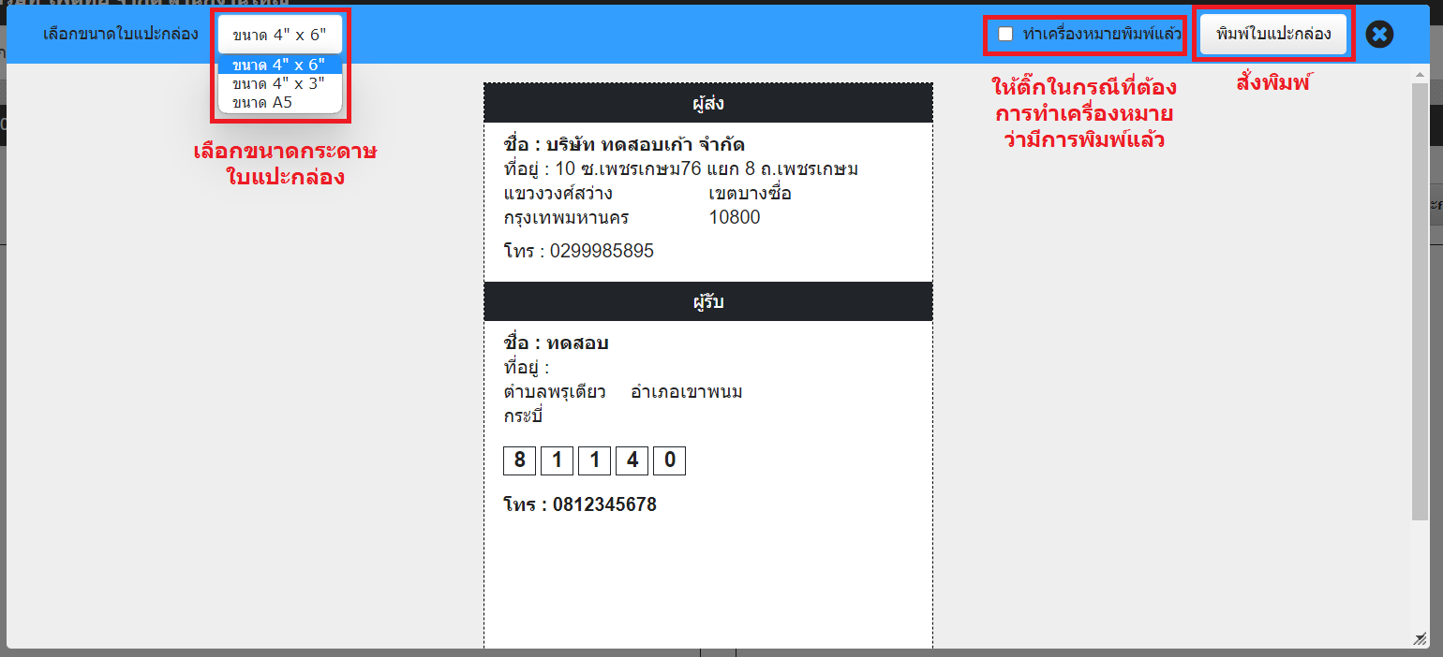The height and width of the screenshot is (657, 1443).
Task: Click the sender postal code 10800
Action: tap(735, 218)
